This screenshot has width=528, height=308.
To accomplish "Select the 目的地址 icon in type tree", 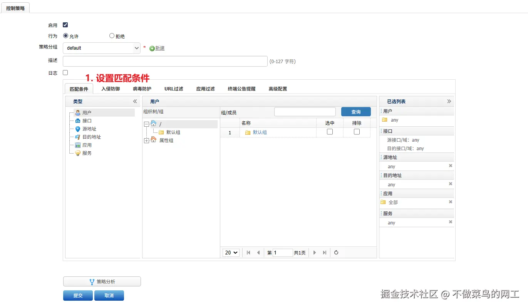I will point(78,137).
